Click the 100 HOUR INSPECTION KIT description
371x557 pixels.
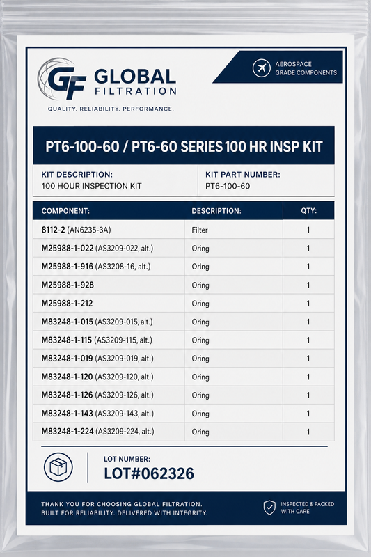click(92, 186)
